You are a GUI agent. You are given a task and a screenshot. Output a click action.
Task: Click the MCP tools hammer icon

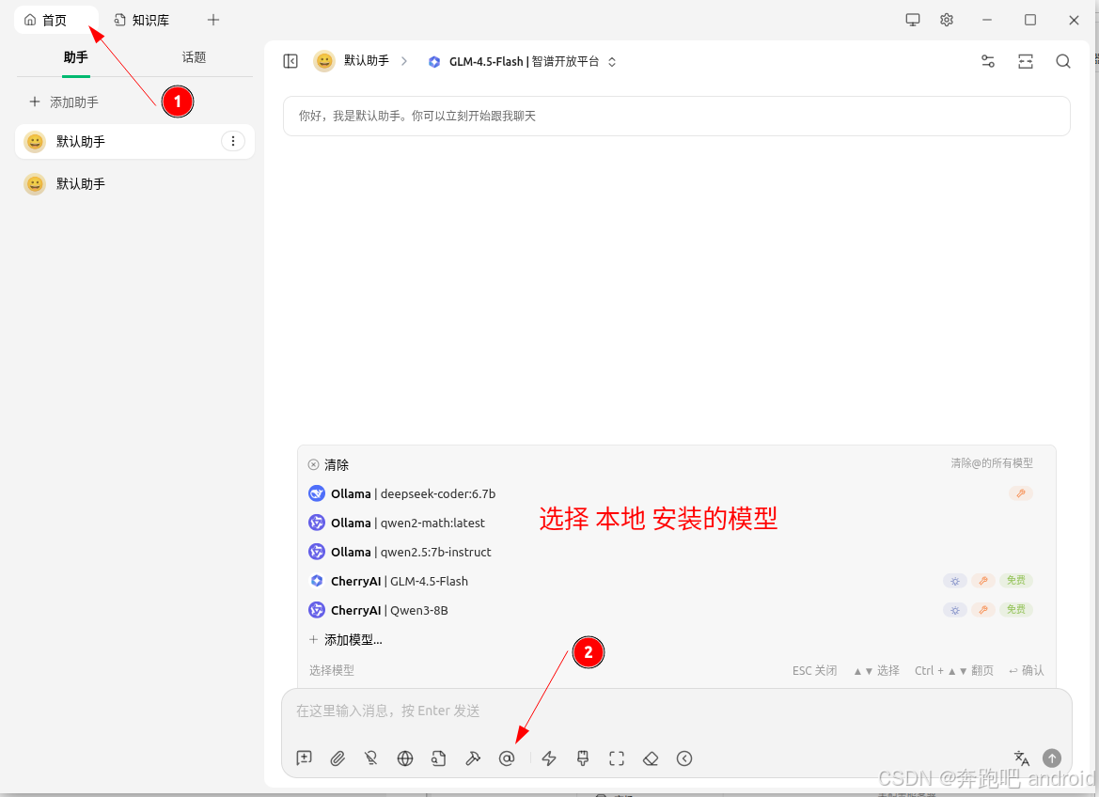coord(473,758)
